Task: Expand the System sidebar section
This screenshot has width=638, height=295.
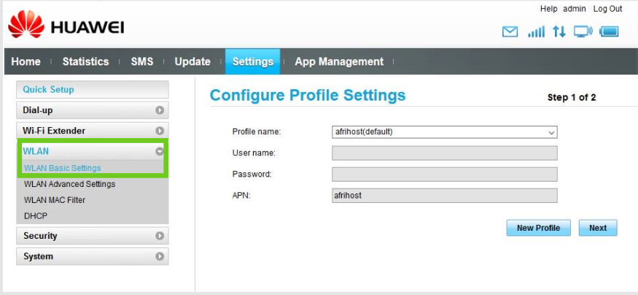Action: pos(92,256)
